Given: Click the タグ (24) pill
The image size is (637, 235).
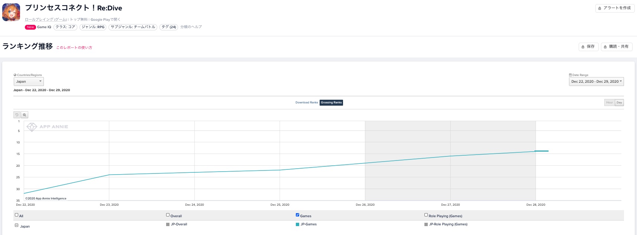Looking at the screenshot, I should click(x=169, y=27).
